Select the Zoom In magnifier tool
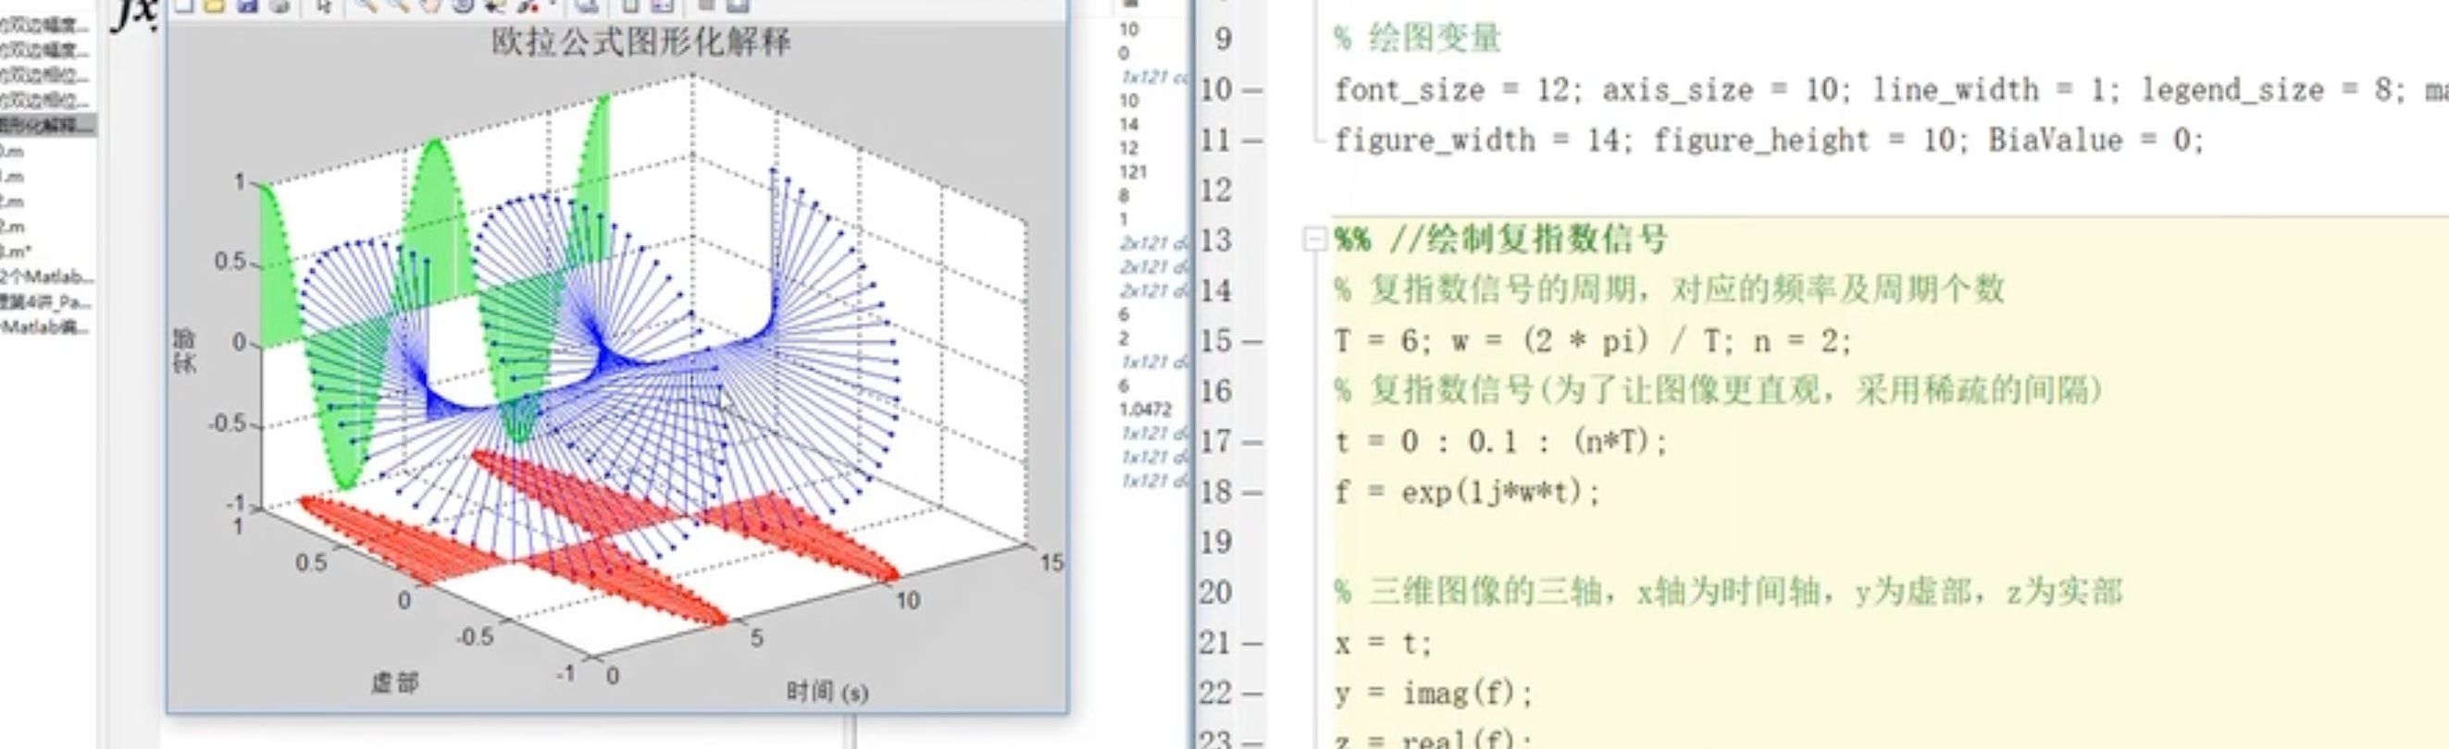This screenshot has height=749, width=2449. click(x=365, y=5)
